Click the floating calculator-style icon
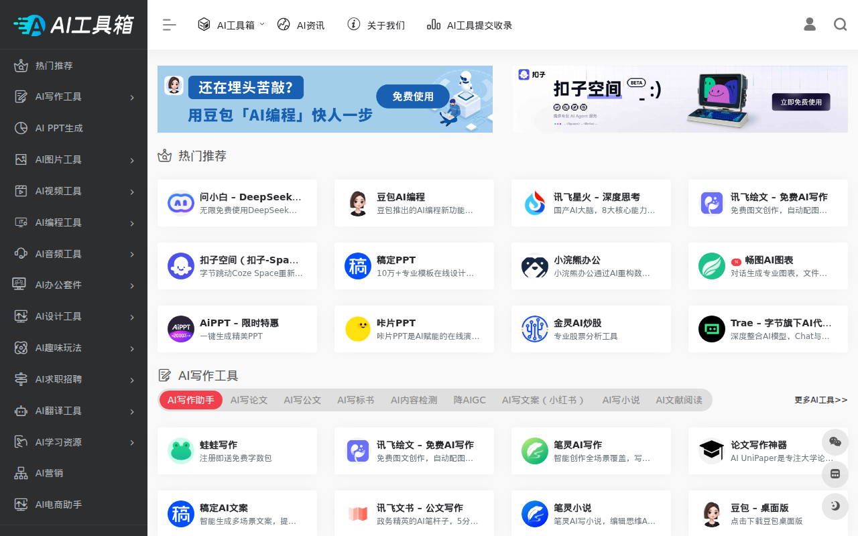Viewport: 858px width, 536px height. [x=835, y=474]
